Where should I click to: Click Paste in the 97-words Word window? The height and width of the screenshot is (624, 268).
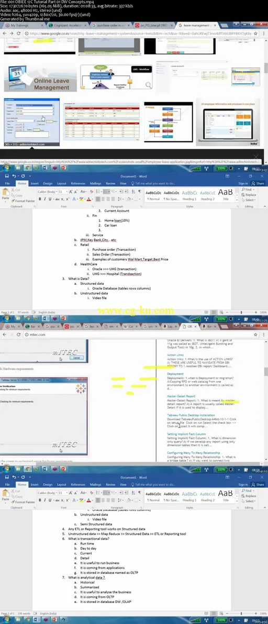pyautogui.click(x=6, y=195)
